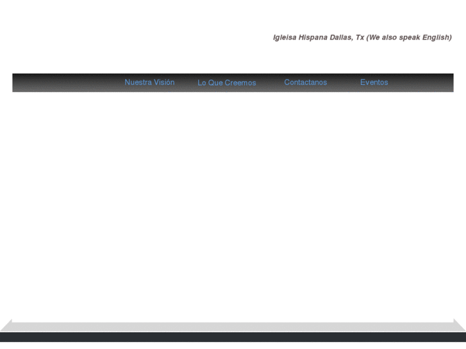The image size is (466, 349).
Task: Select the Eventos navigation link
Action: click(x=374, y=82)
